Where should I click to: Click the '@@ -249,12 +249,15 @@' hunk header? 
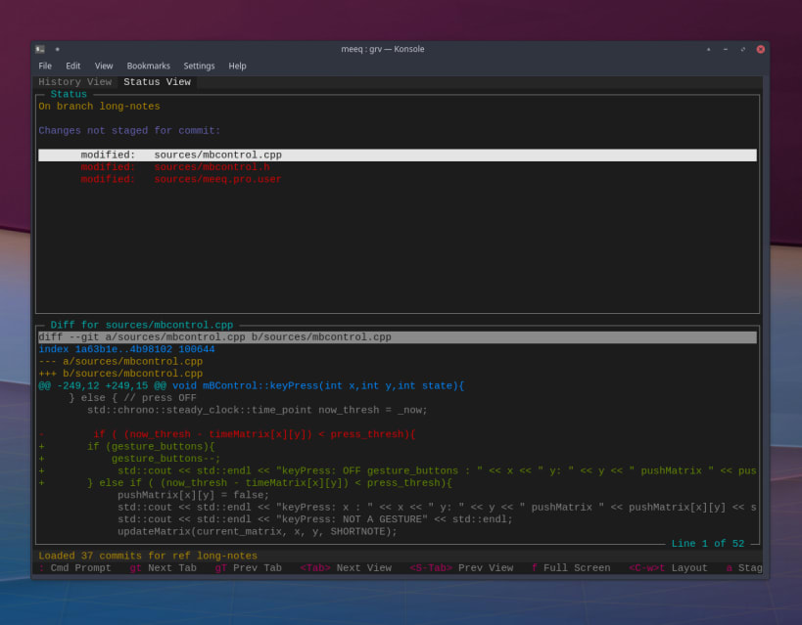pos(251,385)
